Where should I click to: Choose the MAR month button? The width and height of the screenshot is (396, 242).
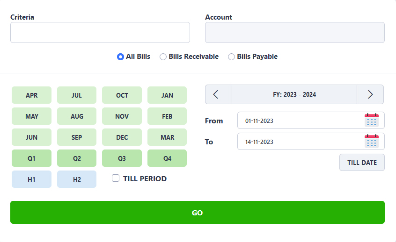pyautogui.click(x=167, y=137)
